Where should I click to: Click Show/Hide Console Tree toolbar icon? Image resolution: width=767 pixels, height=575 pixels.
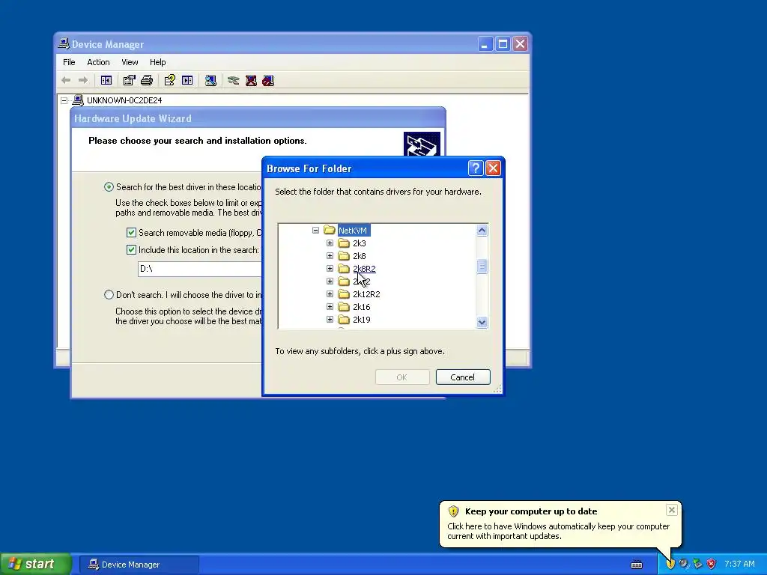coord(106,80)
